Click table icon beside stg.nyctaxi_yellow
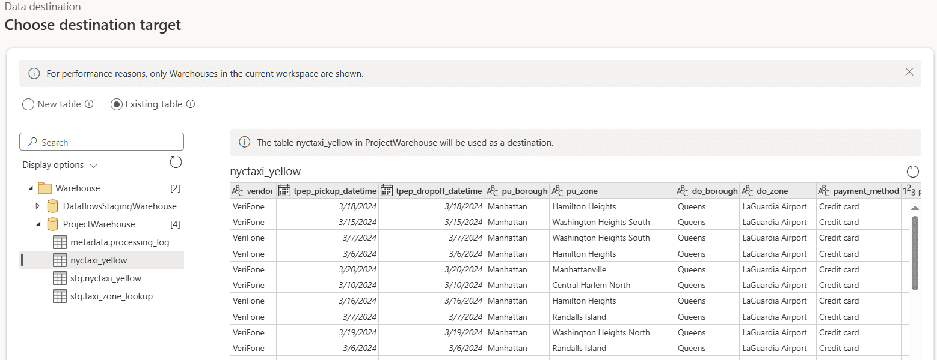The image size is (937, 360). pyautogui.click(x=60, y=278)
